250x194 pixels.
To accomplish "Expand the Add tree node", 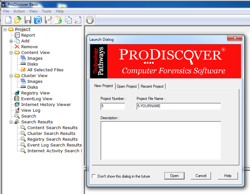I will 11,41.
